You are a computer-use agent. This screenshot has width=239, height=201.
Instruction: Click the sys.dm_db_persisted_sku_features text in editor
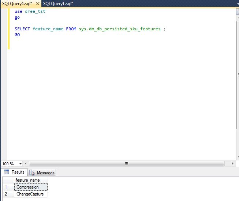tap(119, 29)
